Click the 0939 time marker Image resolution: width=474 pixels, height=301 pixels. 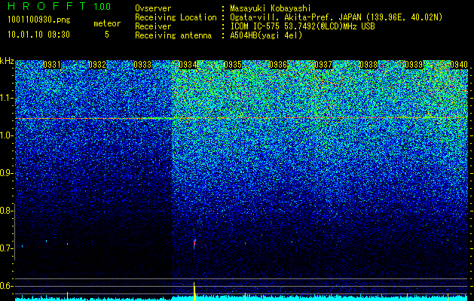click(x=414, y=65)
